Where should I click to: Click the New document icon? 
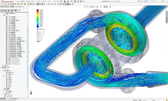pyautogui.click(x=58, y=1)
